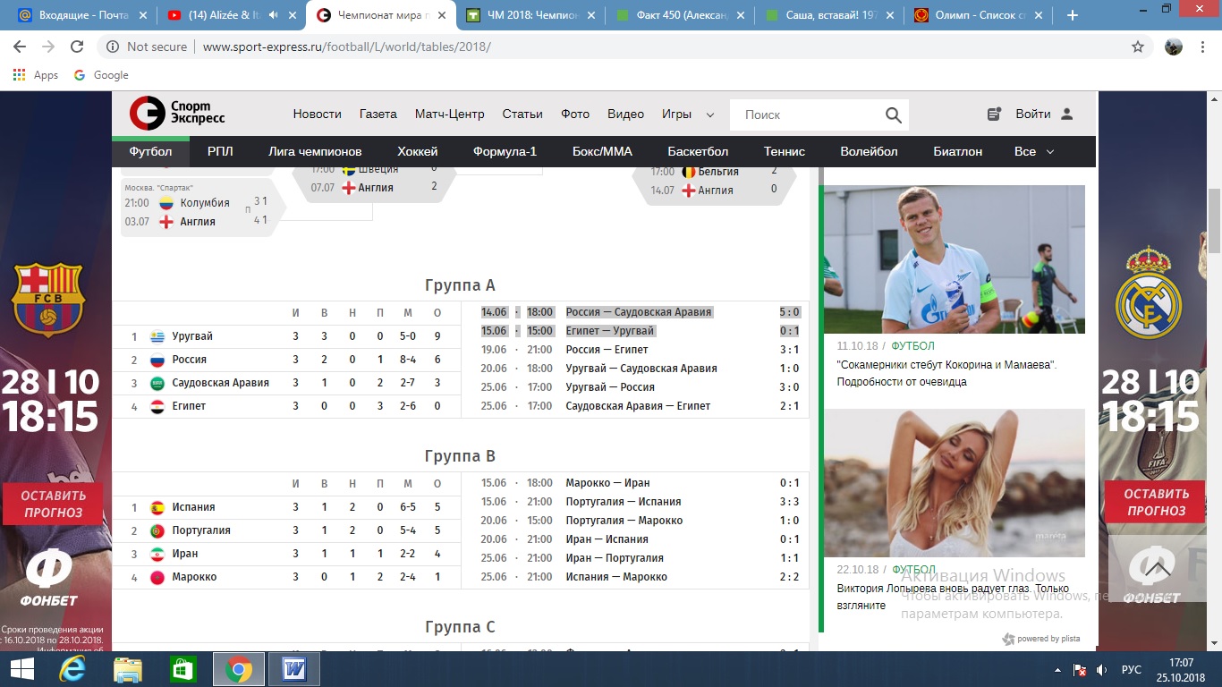Image resolution: width=1222 pixels, height=687 pixels.
Task: Click the Войти login link
Action: 1033,114
